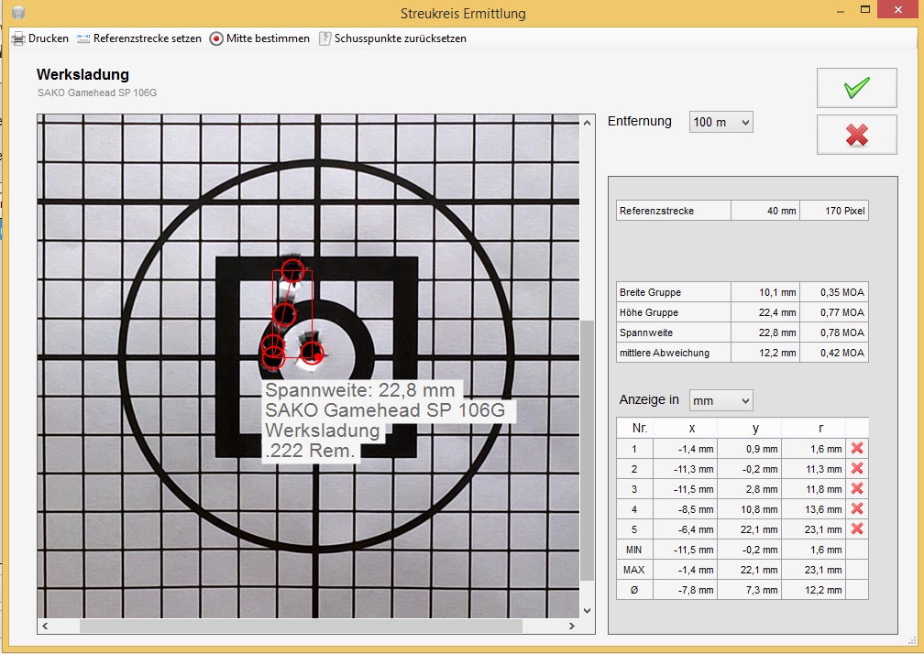Click the x column header

pyautogui.click(x=692, y=428)
